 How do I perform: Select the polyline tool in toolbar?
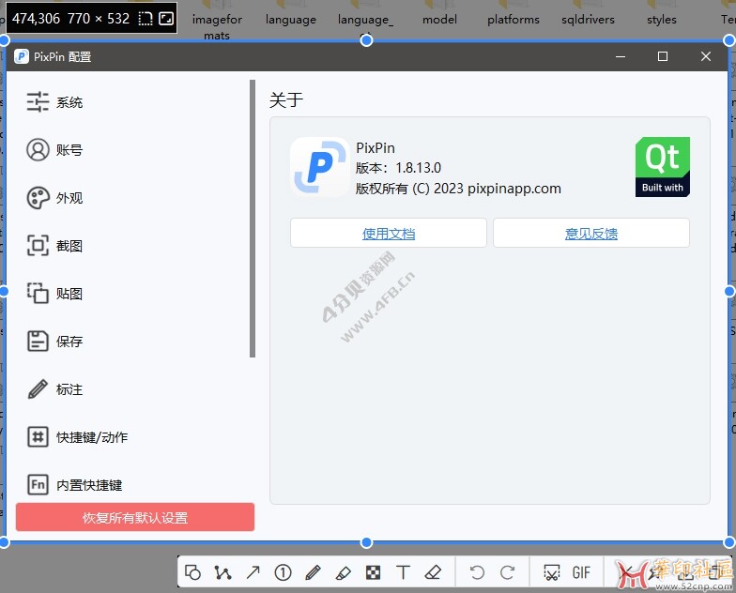click(222, 572)
